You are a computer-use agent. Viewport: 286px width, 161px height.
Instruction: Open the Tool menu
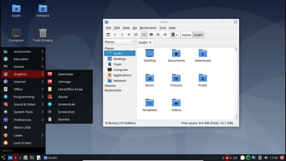pos(162,28)
